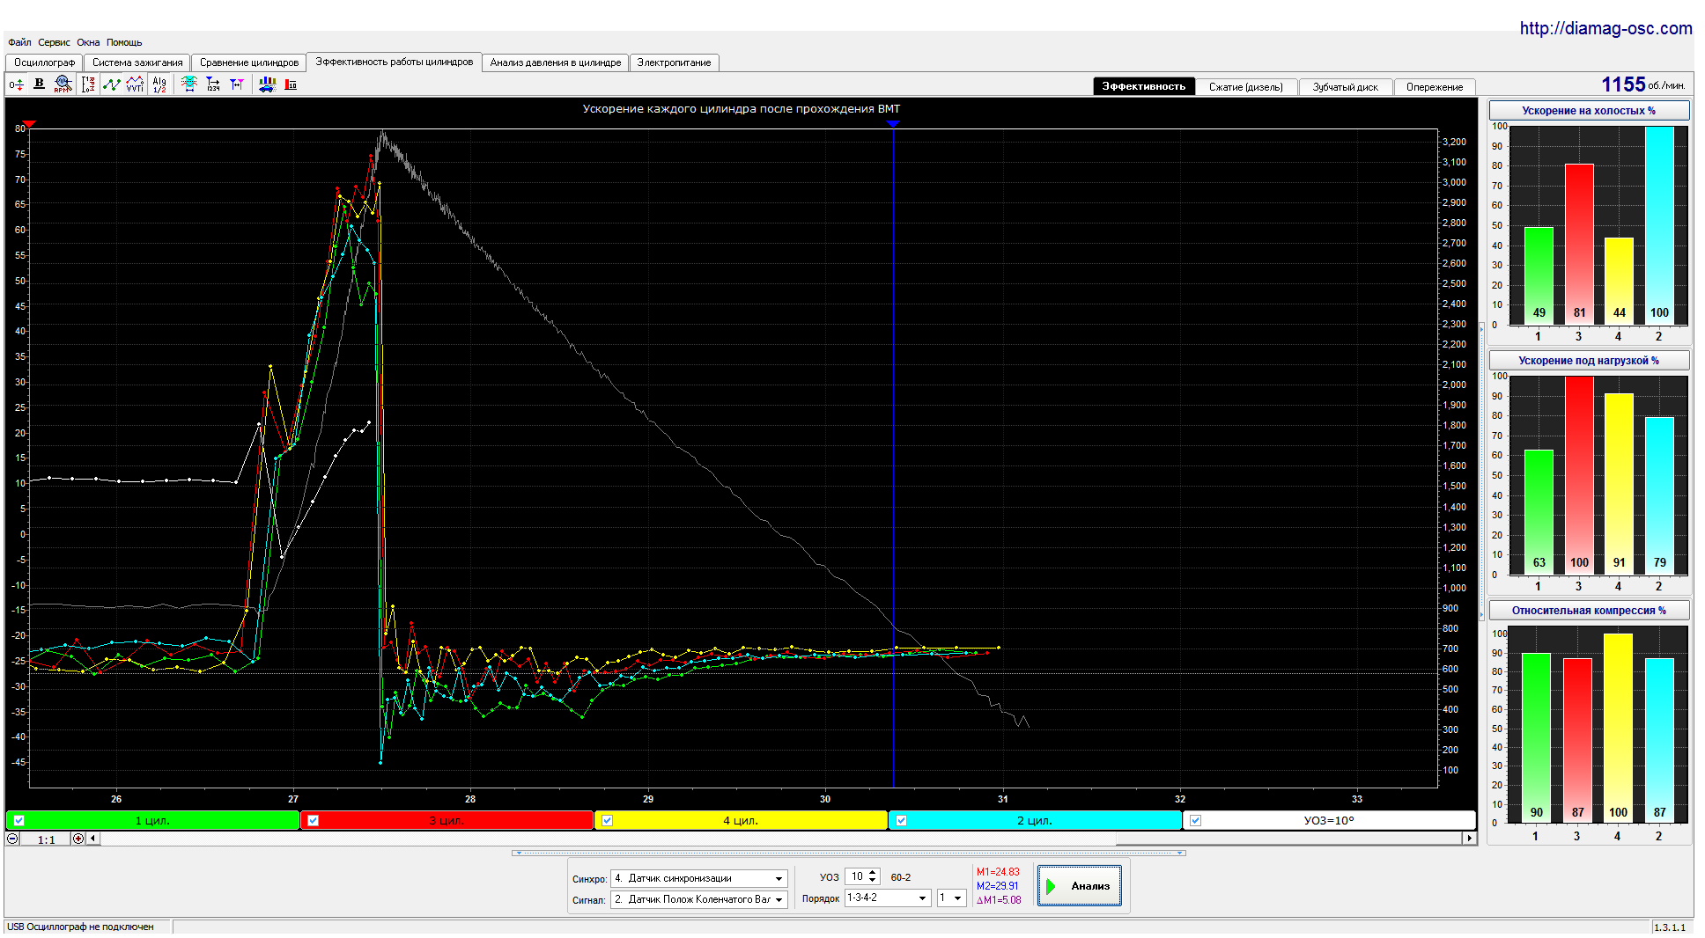The image size is (1705, 938).
Task: Click the 1:1 zoom scale label
Action: [x=46, y=839]
